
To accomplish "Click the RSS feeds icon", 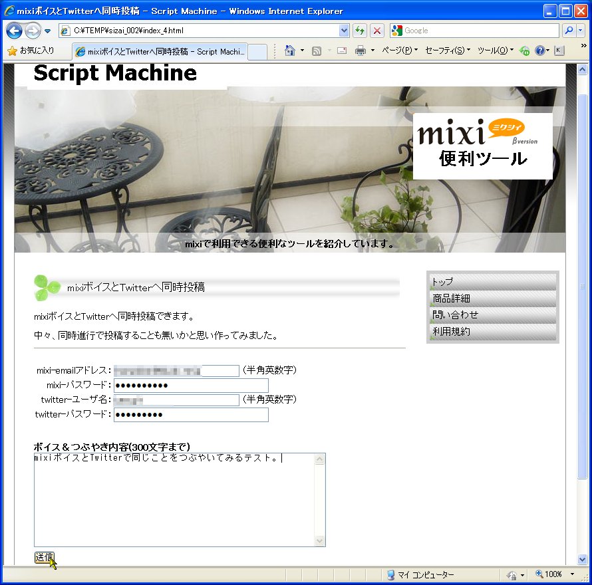I will (317, 51).
